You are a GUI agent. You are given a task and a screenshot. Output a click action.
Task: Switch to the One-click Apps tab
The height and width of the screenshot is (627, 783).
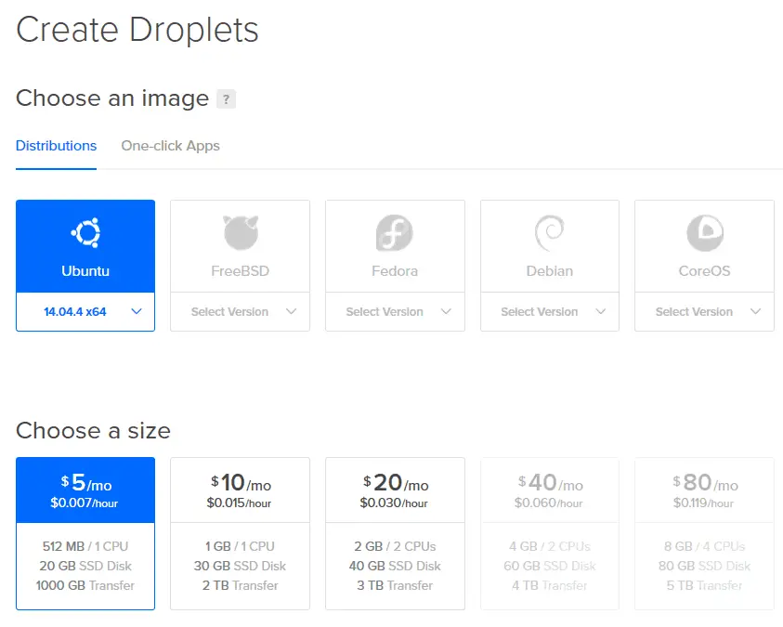(x=170, y=146)
